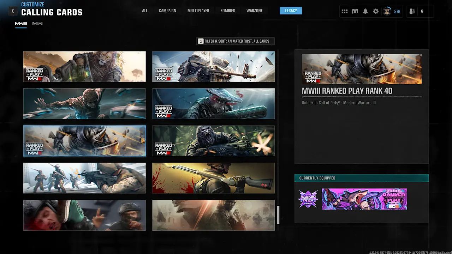Screen dimensions: 452x254
Task: Select the crocodile gunner Ranked Play calling card
Action: (213, 67)
